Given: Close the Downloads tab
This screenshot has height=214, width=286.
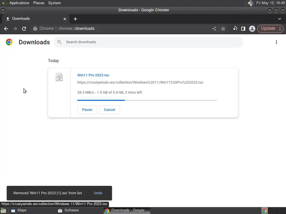Looking at the screenshot, I should [x=65, y=19].
